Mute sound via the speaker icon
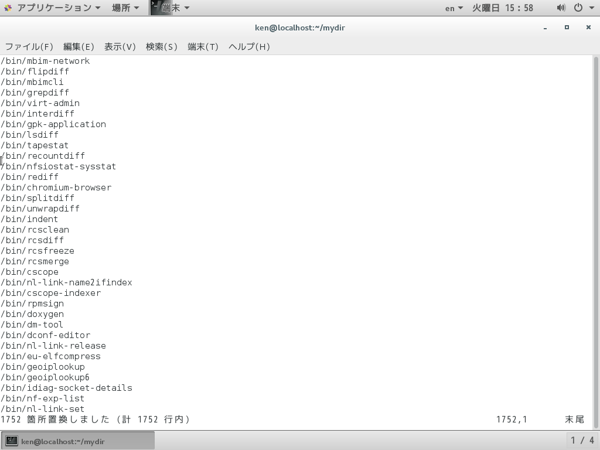Viewport: 600px width, 450px height. pyautogui.click(x=561, y=8)
